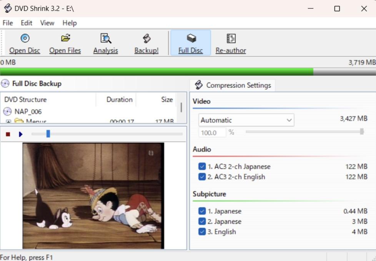This screenshot has height=261, width=376.
Task: Stop the video preview
Action: tap(8, 134)
